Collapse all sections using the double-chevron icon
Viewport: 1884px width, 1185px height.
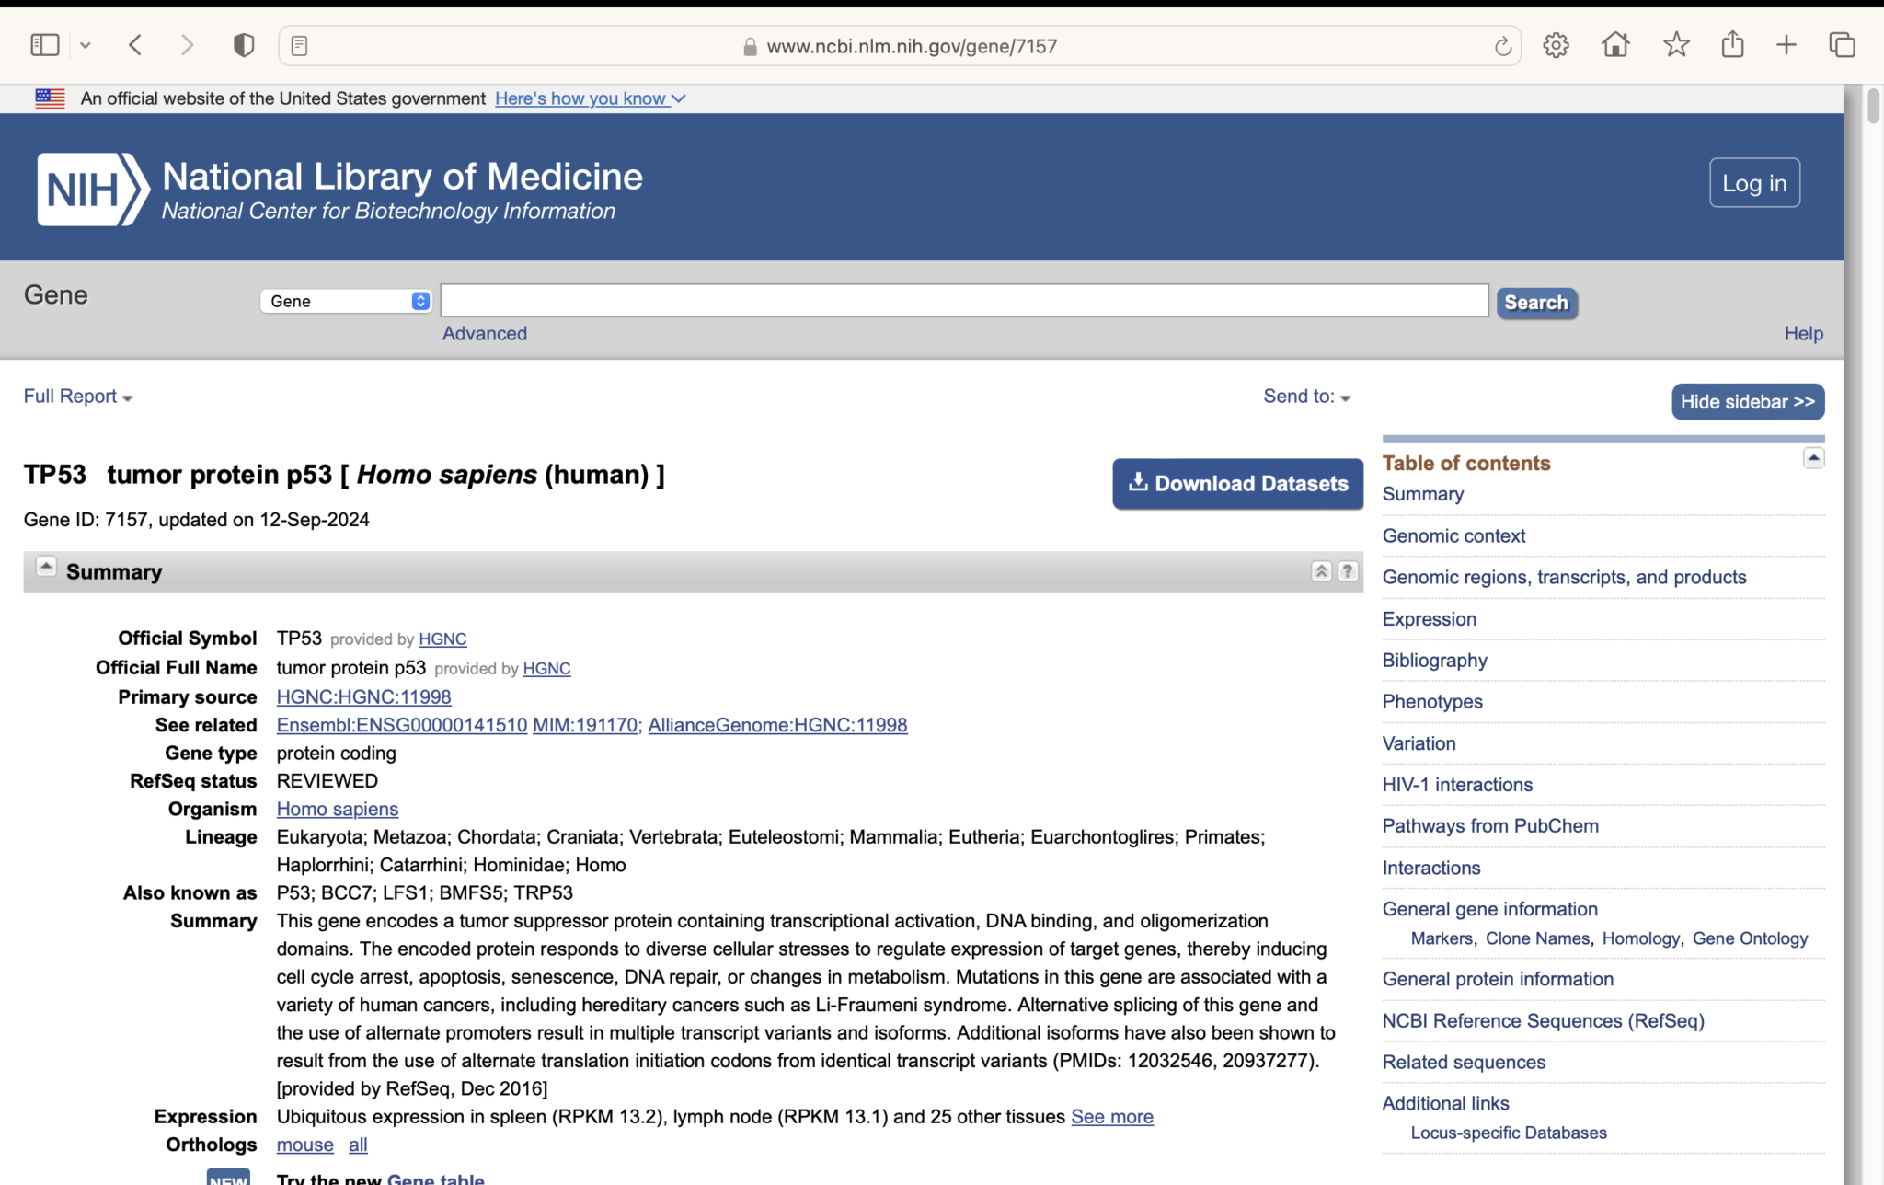(1322, 571)
